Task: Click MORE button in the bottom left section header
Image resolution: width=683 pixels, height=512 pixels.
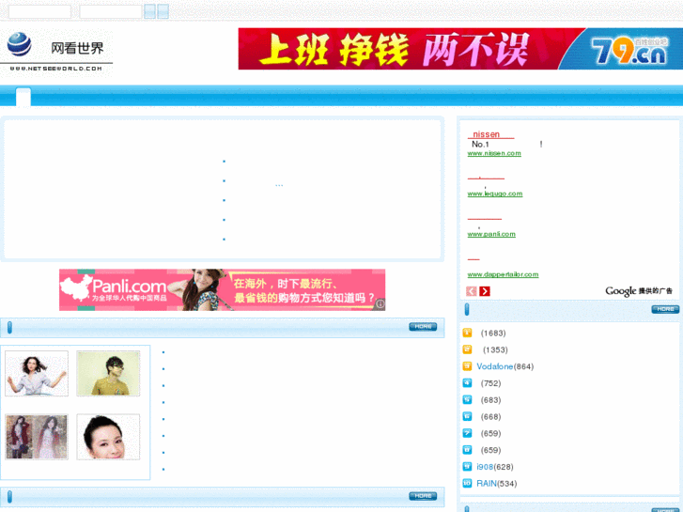Action: [x=423, y=496]
